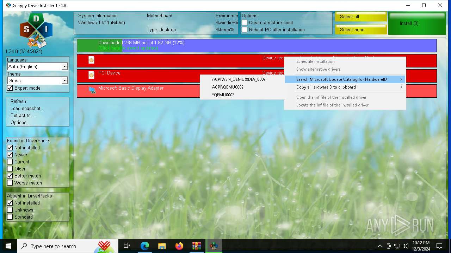Enable the Older checkbox
Screen dimensions: 451x253
coord(10,169)
